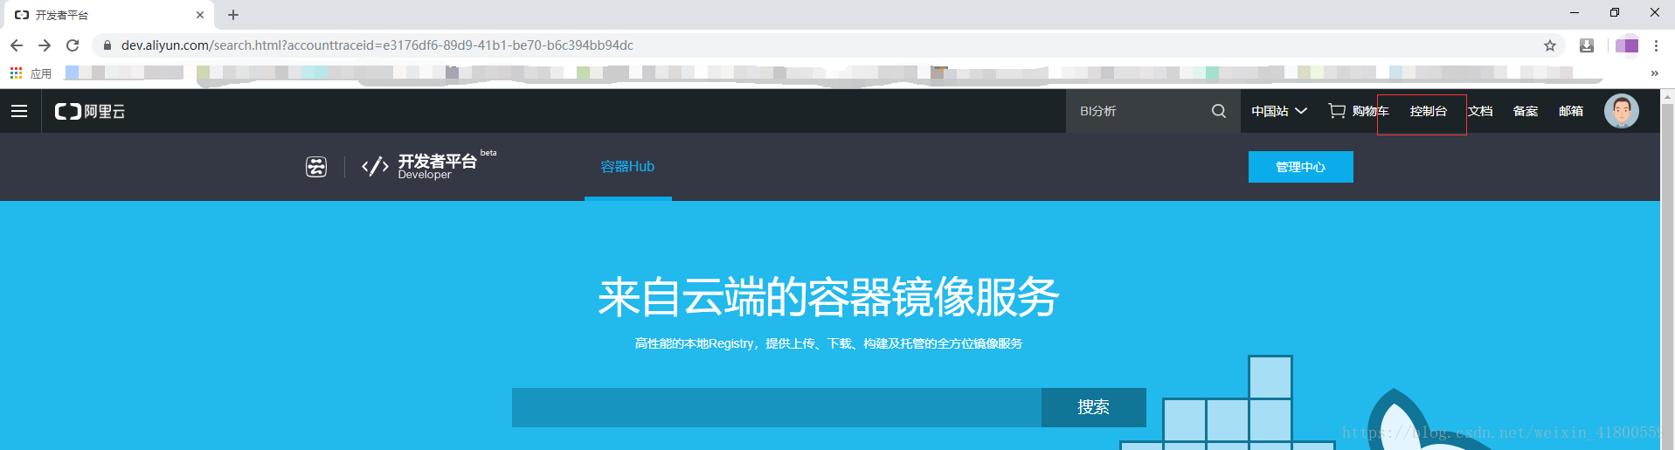This screenshot has height=450, width=1675.
Task: Click the 开发者平台 Developer logo
Action: [428, 166]
